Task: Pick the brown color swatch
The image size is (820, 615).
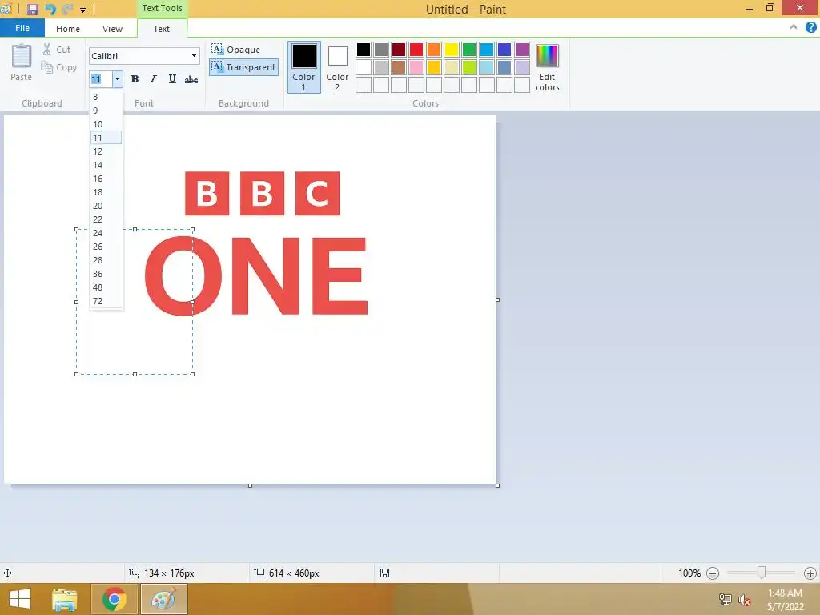Action: (399, 67)
